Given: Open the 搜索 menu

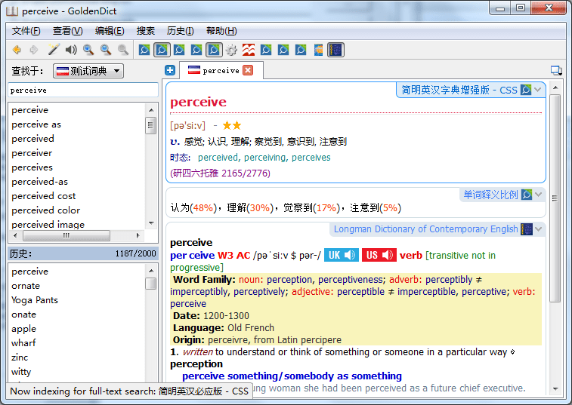Looking at the screenshot, I should [146, 31].
